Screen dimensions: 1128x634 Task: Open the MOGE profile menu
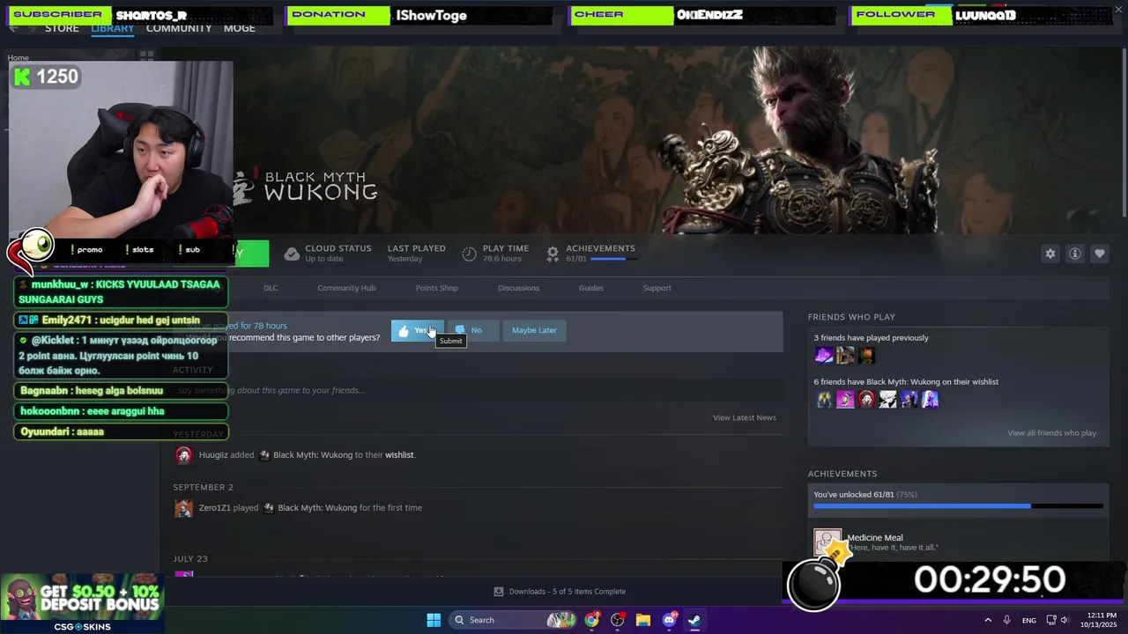(x=239, y=28)
